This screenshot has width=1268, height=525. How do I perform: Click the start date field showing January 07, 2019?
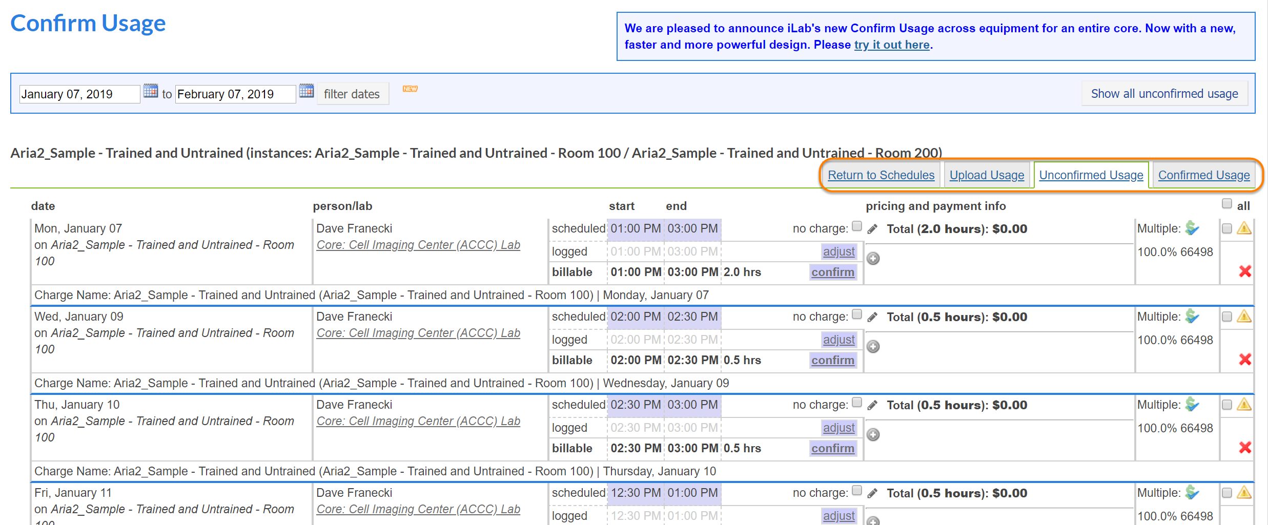pos(79,94)
